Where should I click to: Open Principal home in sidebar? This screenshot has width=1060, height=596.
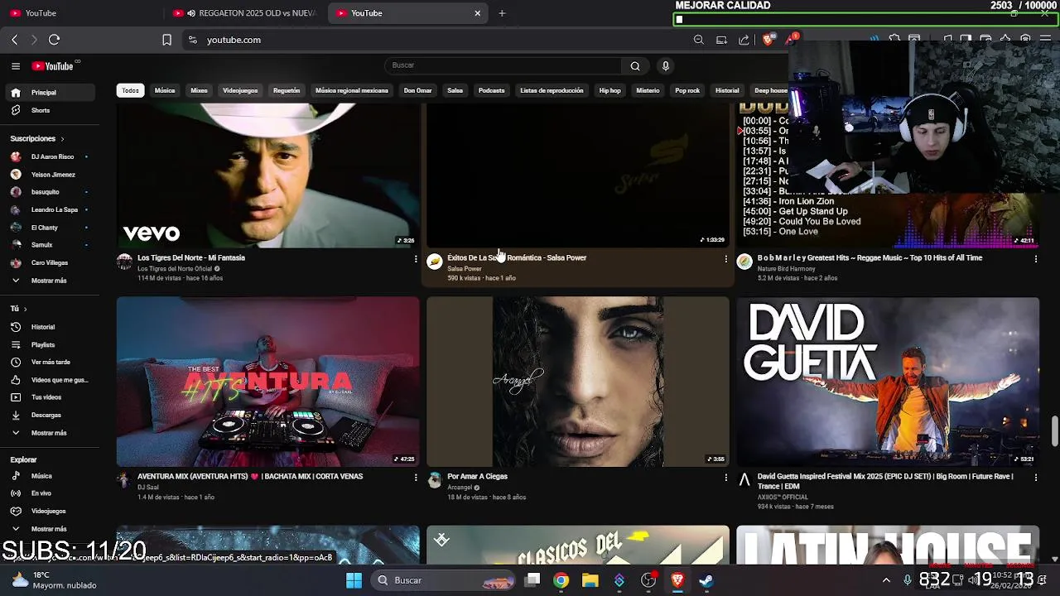pyautogui.click(x=50, y=93)
